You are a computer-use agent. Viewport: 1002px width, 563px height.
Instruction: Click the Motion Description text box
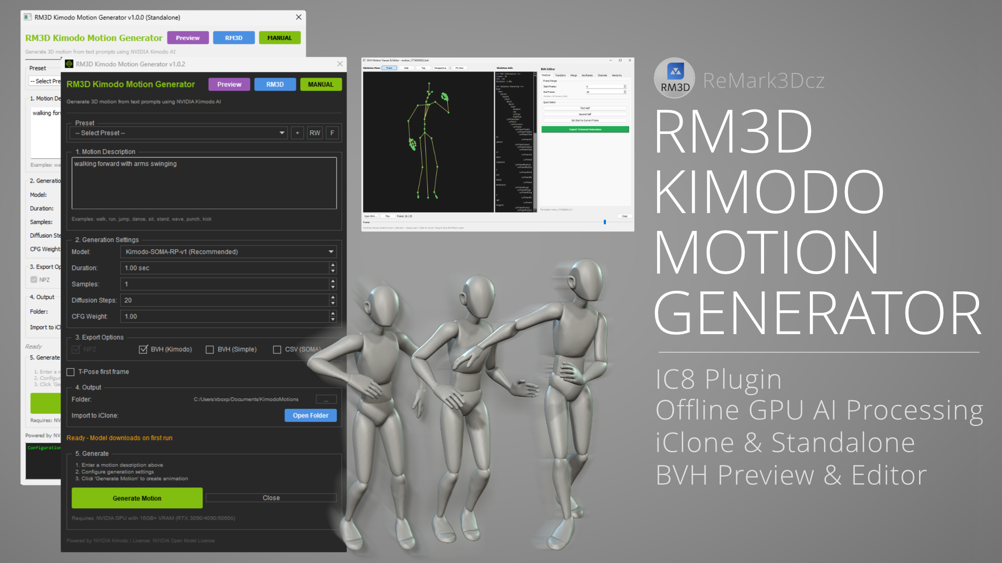pos(204,183)
